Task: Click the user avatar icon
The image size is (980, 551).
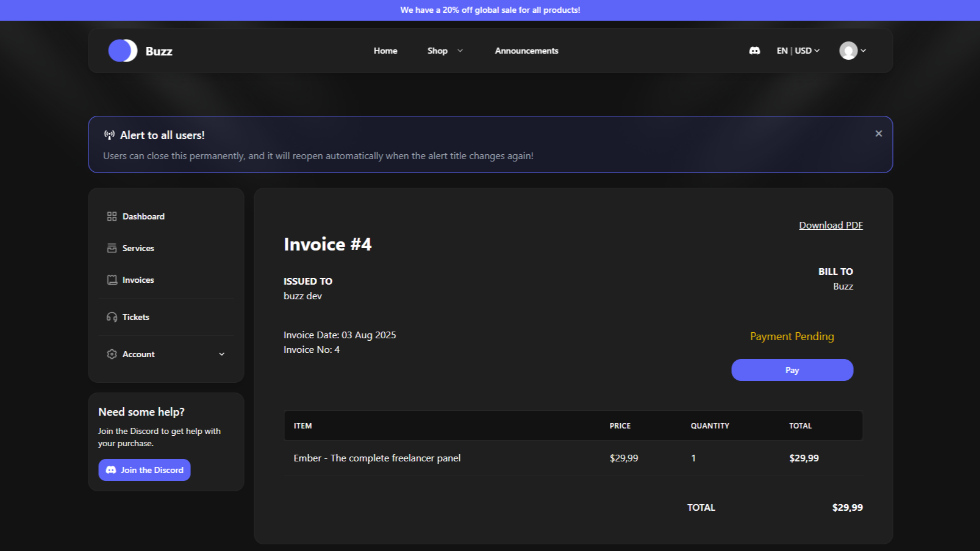Action: [x=848, y=51]
